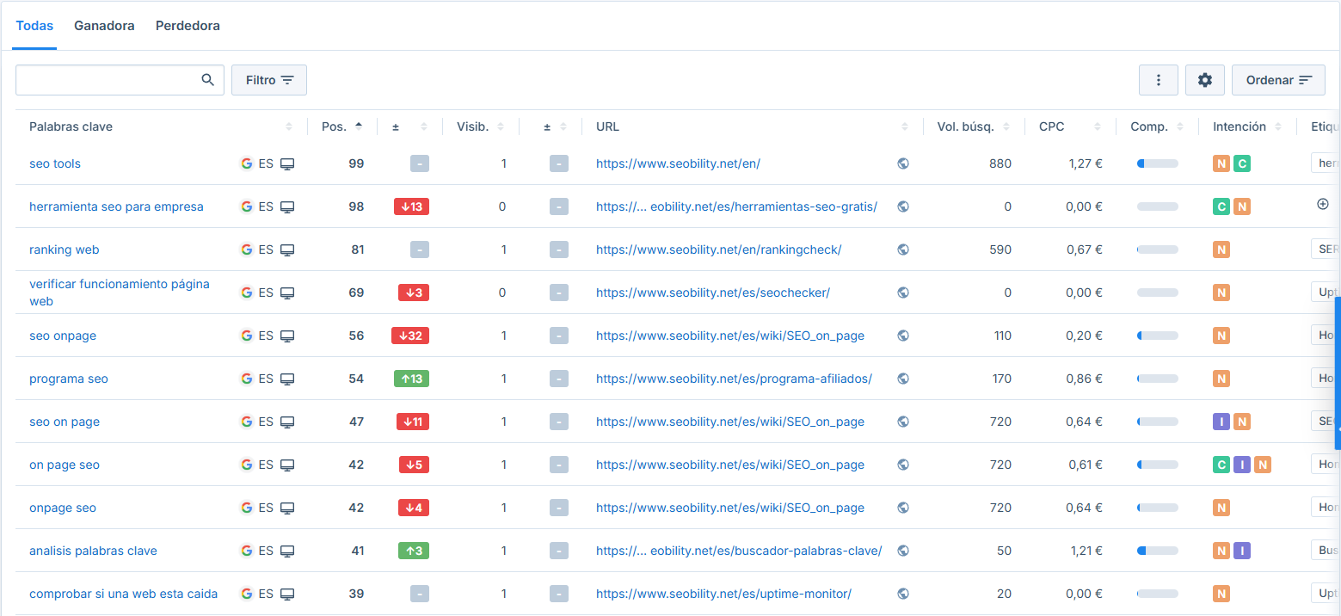
Task: Click purple I intent badge in seo on page row
Action: 1221,422
